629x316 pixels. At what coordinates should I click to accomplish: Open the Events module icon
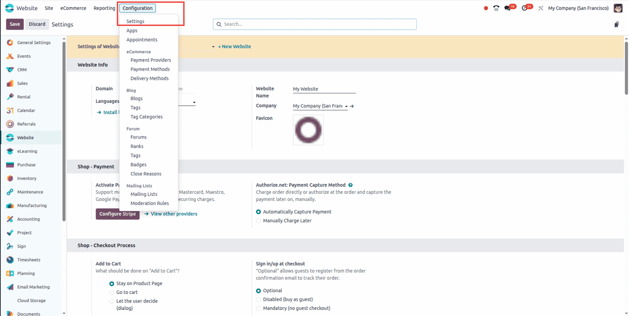(x=10, y=56)
